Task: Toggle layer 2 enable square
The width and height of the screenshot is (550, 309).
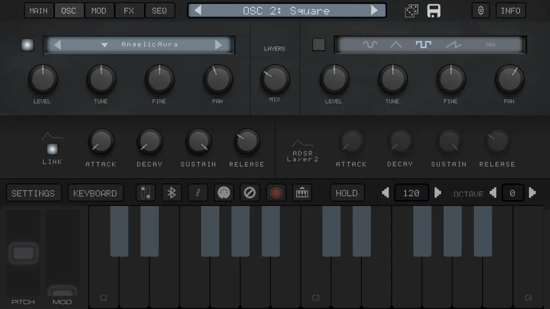Action: tap(319, 45)
